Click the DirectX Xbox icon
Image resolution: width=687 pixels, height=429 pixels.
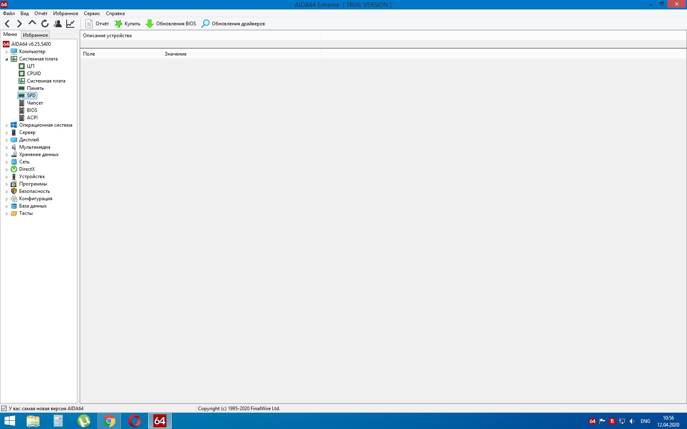coord(14,169)
